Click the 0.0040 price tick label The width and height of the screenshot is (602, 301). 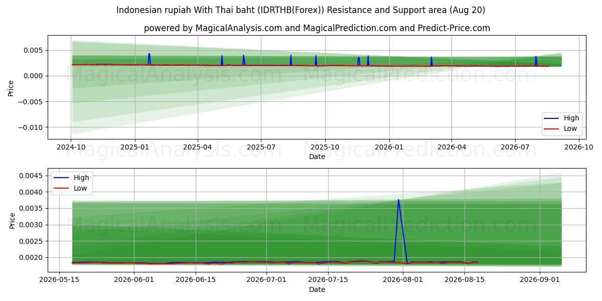tap(32, 192)
